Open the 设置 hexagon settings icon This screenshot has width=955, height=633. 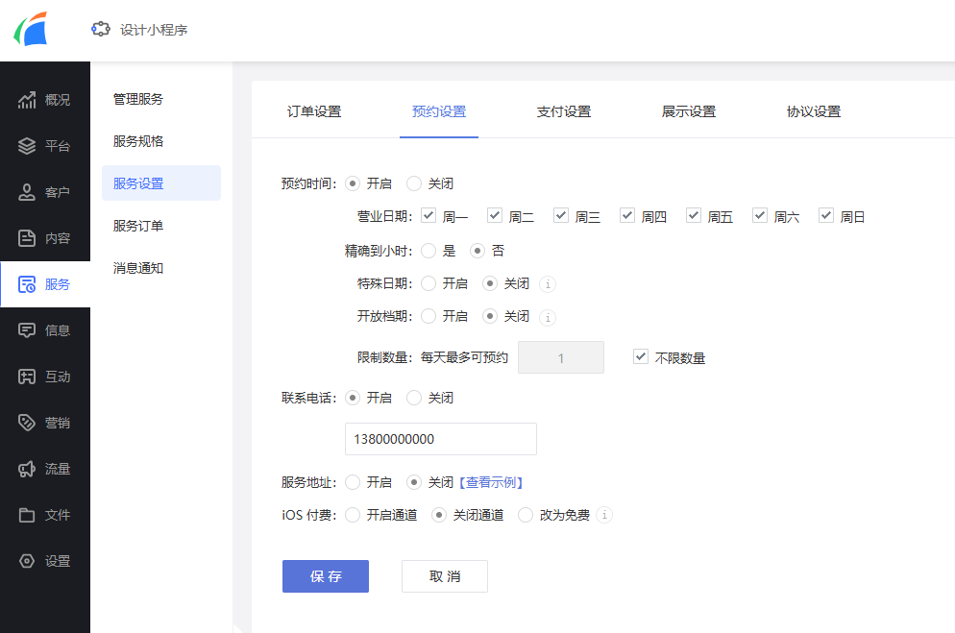[x=27, y=561]
